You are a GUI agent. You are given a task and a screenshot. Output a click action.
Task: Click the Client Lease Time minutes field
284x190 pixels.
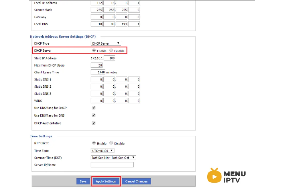click(98, 73)
